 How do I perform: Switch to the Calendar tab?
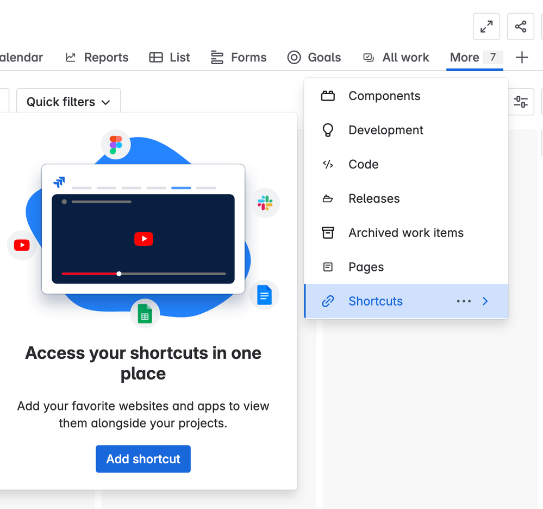click(x=21, y=58)
